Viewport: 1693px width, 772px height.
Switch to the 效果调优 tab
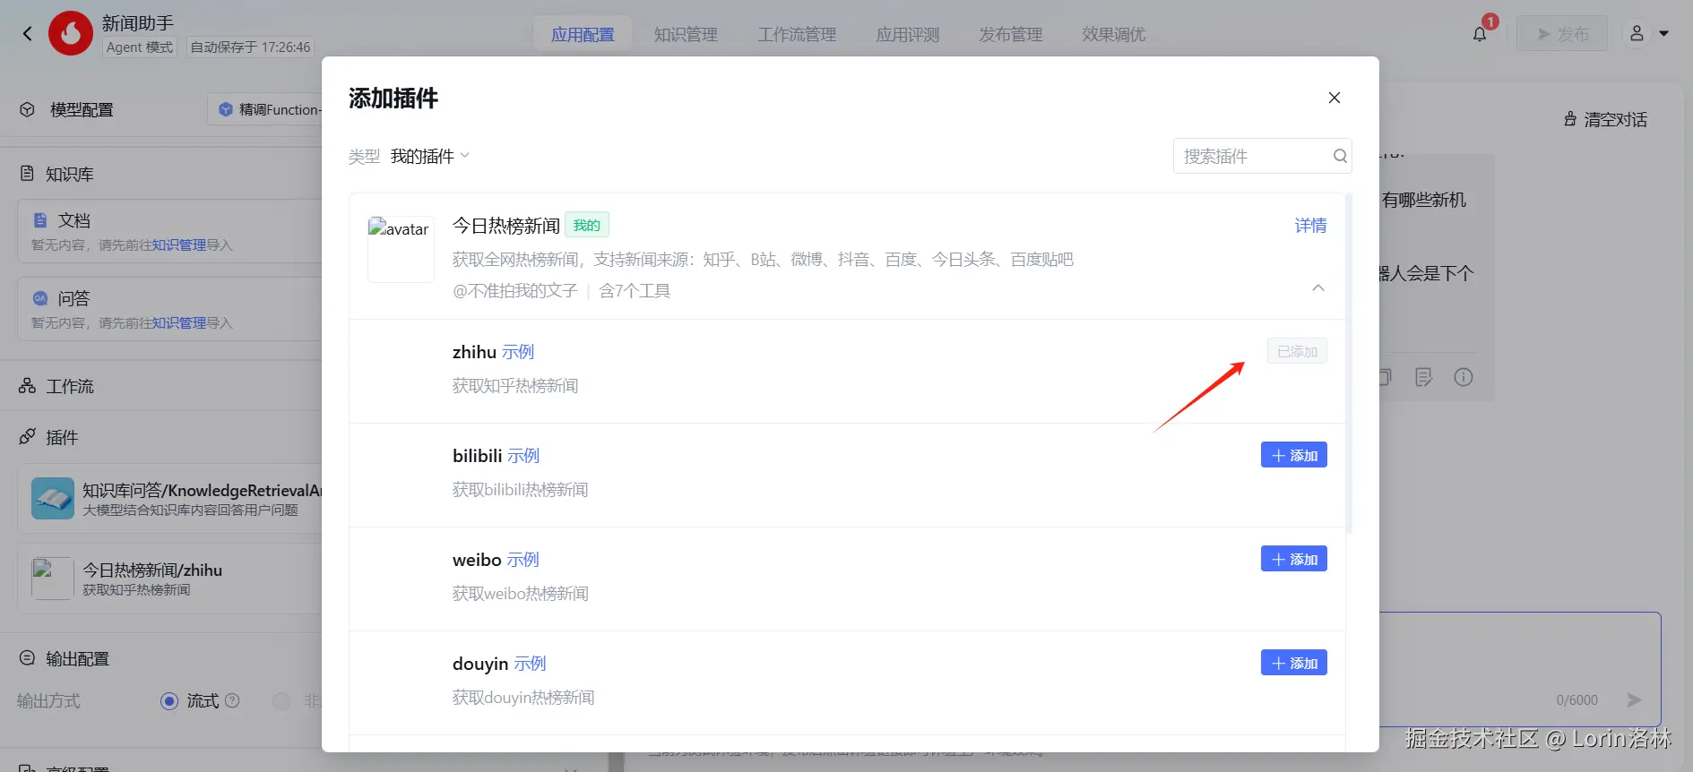coord(1114,34)
